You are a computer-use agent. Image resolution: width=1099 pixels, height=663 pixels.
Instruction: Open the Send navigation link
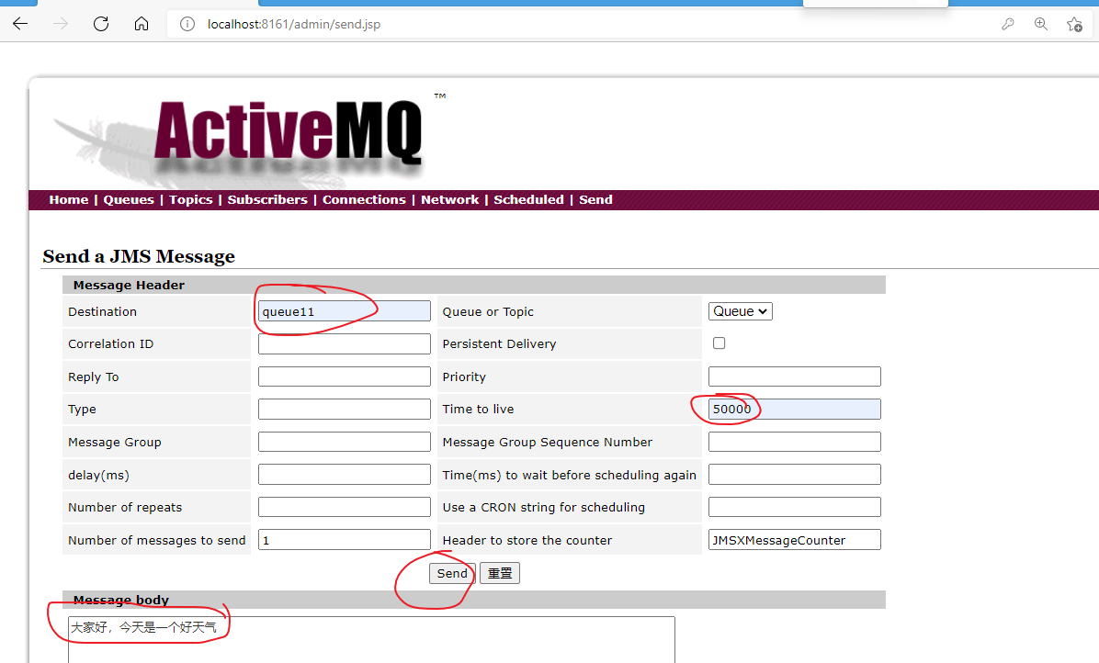click(595, 199)
